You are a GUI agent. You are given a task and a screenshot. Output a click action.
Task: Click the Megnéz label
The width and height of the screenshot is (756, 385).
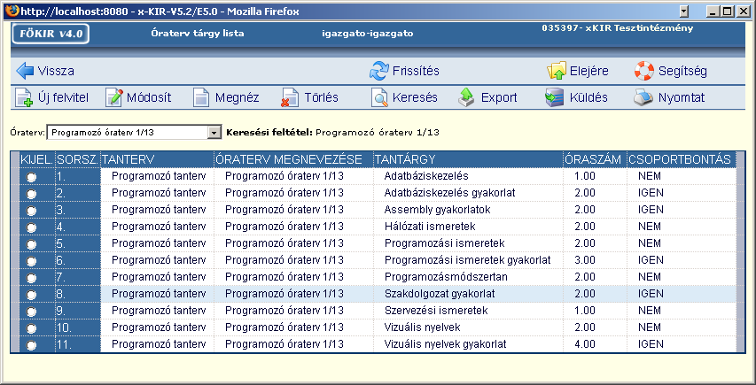point(238,97)
